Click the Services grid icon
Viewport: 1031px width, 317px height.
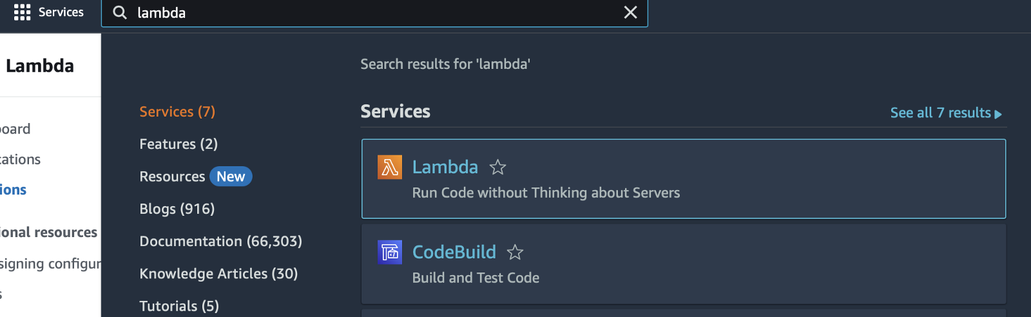(22, 12)
